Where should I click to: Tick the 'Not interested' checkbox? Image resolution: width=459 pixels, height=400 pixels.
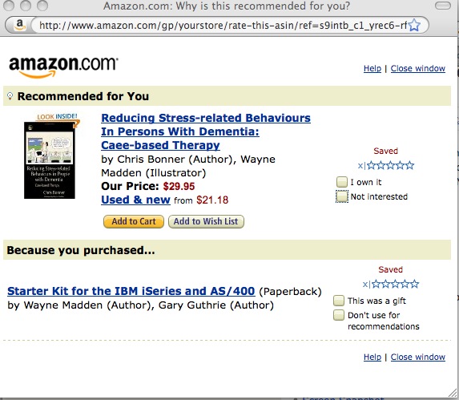pyautogui.click(x=341, y=196)
